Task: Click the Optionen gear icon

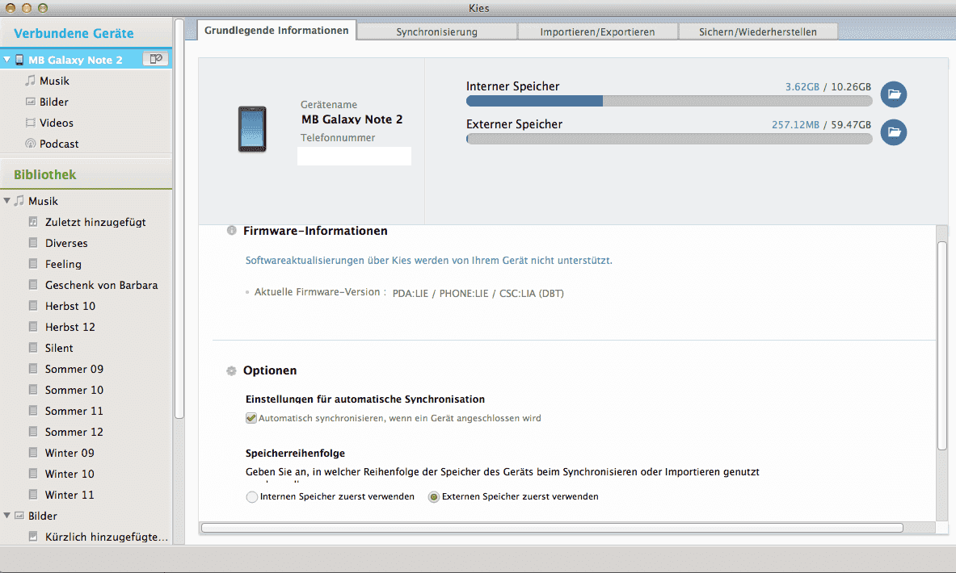Action: tap(232, 371)
